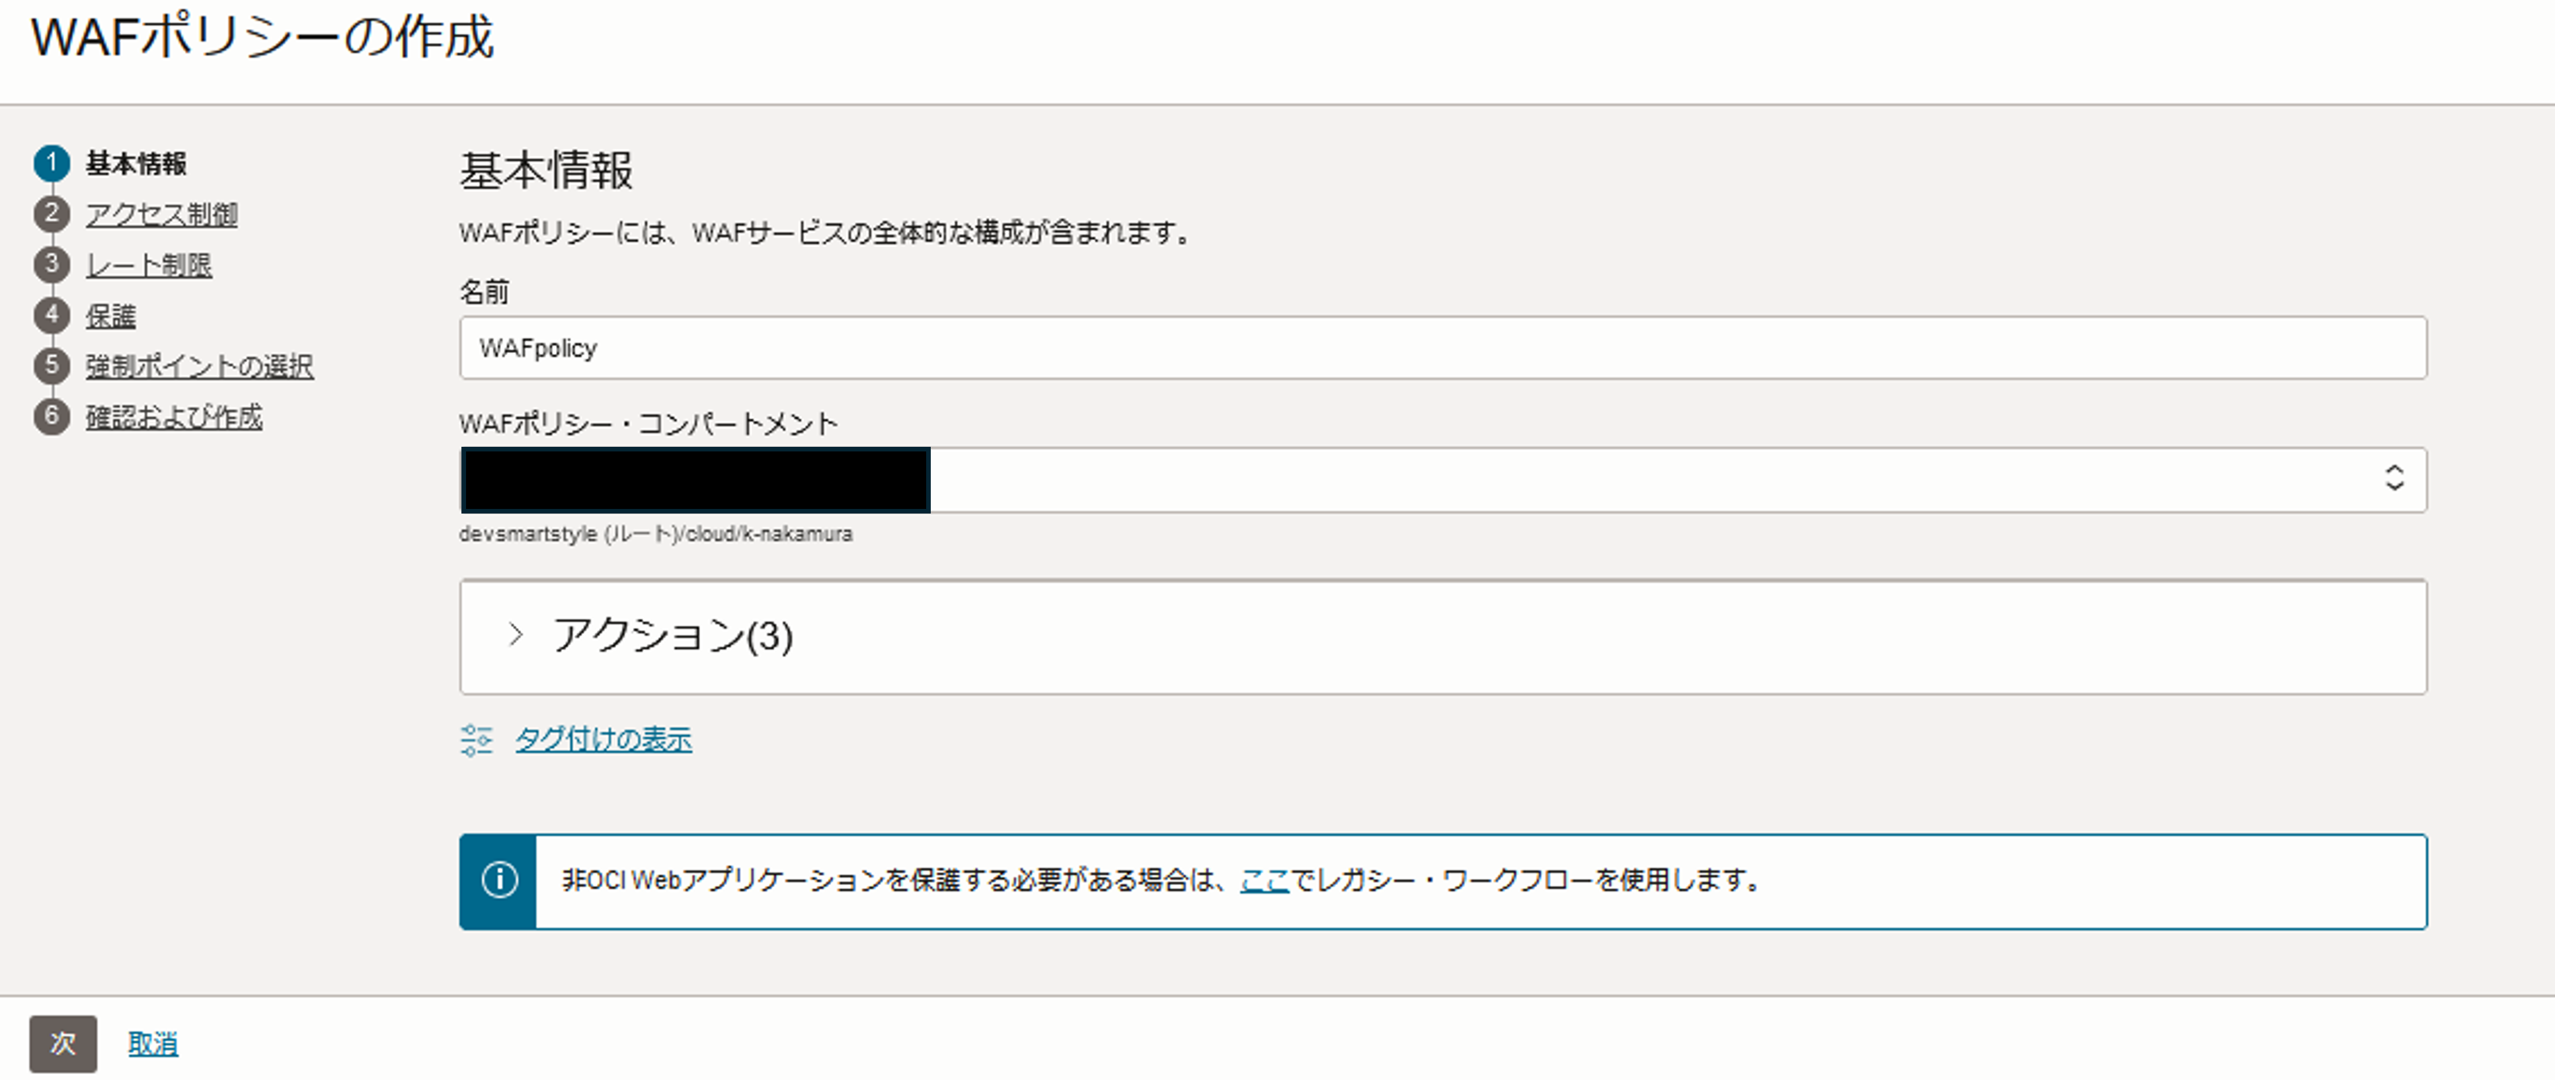The width and height of the screenshot is (2555, 1080).
Task: Jump to 確認および作成 step
Action: click(175, 418)
